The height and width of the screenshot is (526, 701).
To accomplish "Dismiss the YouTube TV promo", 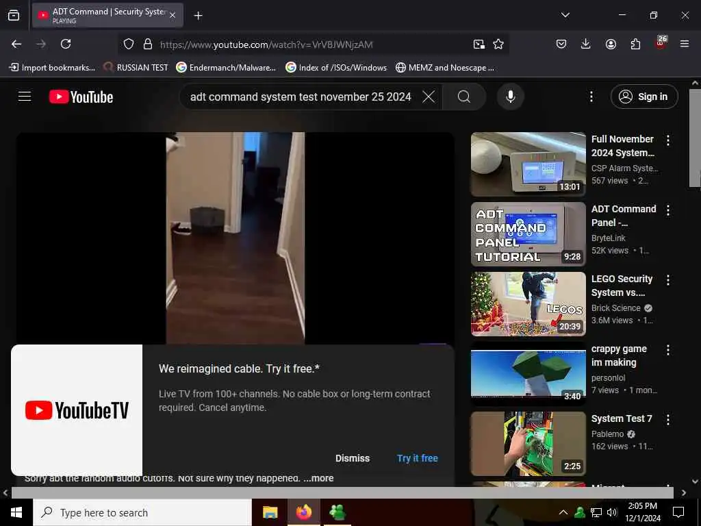I will (x=353, y=458).
